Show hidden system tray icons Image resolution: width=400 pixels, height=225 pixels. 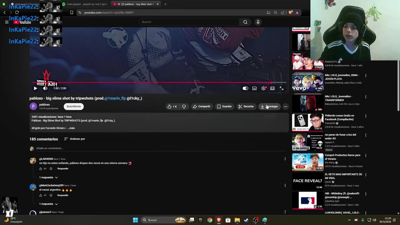tap(349, 220)
